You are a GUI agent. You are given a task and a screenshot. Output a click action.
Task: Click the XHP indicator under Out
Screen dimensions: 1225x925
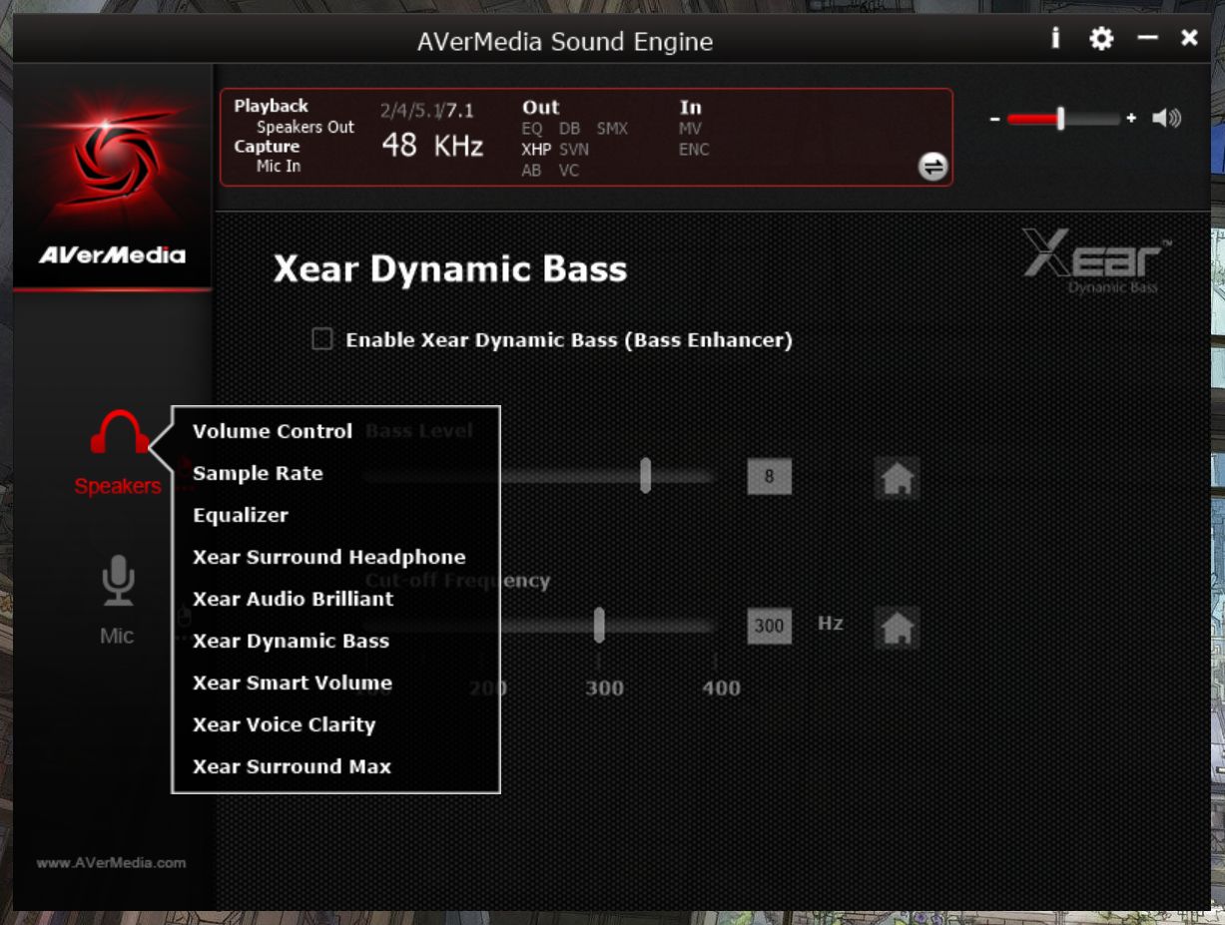pyautogui.click(x=535, y=150)
